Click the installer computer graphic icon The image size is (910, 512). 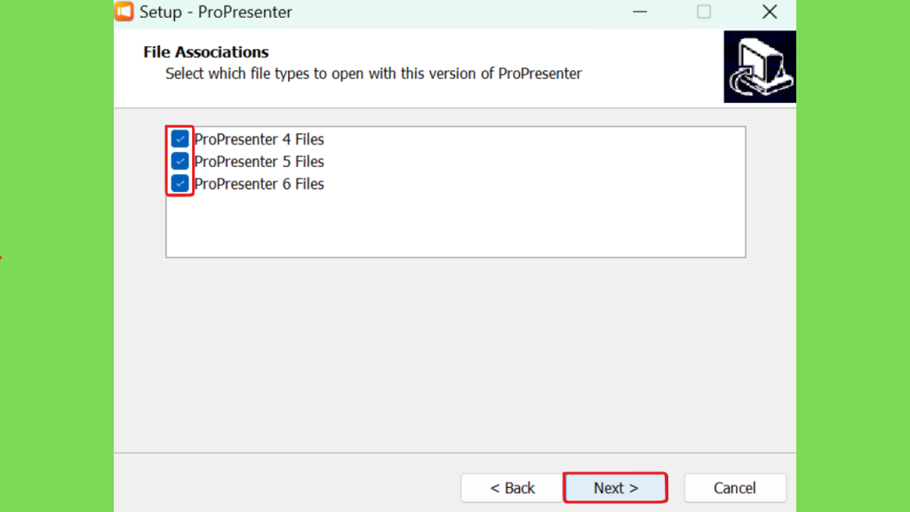pos(760,67)
